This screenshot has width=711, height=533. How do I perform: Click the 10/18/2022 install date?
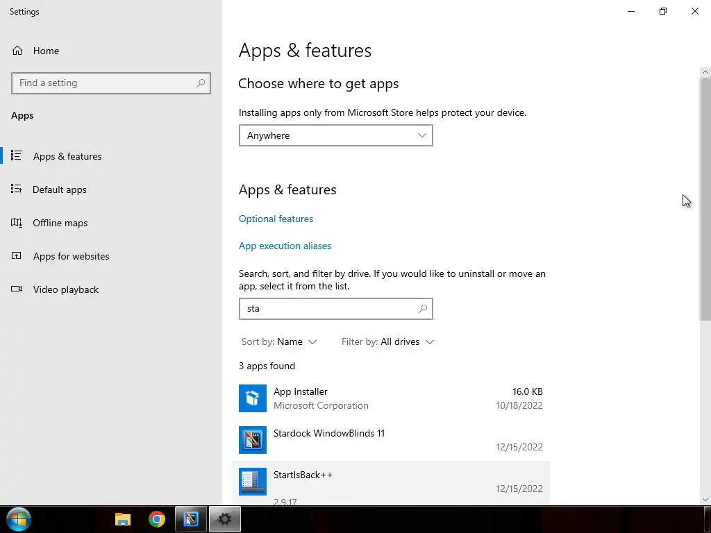(x=519, y=405)
